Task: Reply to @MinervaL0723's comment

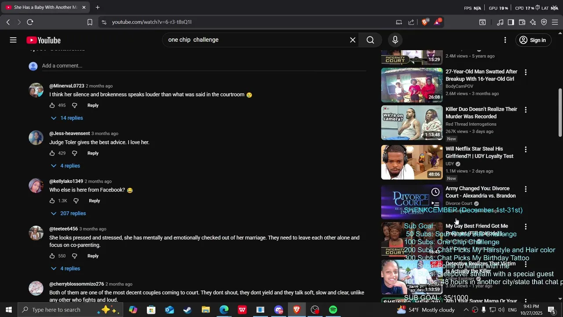Action: 93,105
